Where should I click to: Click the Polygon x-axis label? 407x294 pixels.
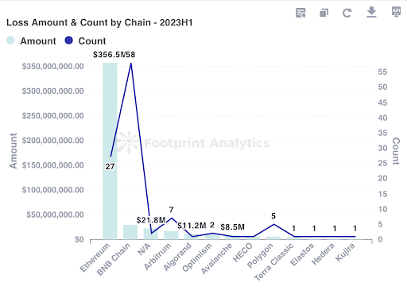click(260, 255)
